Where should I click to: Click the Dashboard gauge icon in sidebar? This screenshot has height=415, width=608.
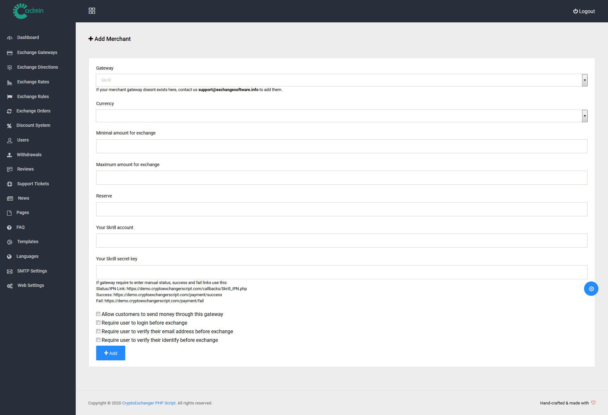pyautogui.click(x=10, y=38)
